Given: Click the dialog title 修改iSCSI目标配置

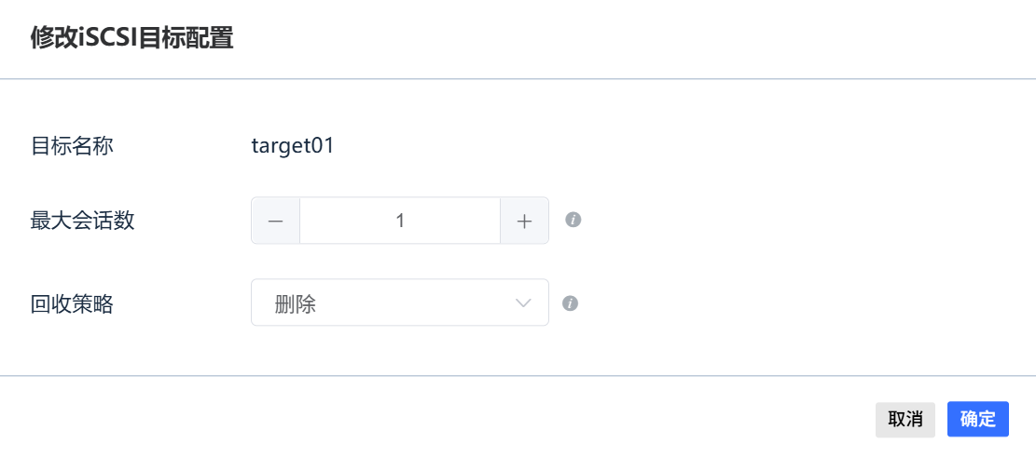Looking at the screenshot, I should (x=132, y=38).
